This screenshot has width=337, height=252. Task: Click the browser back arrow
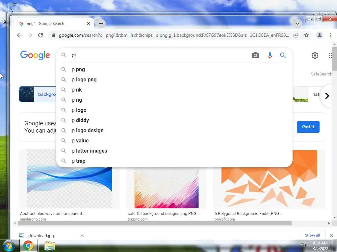point(19,35)
